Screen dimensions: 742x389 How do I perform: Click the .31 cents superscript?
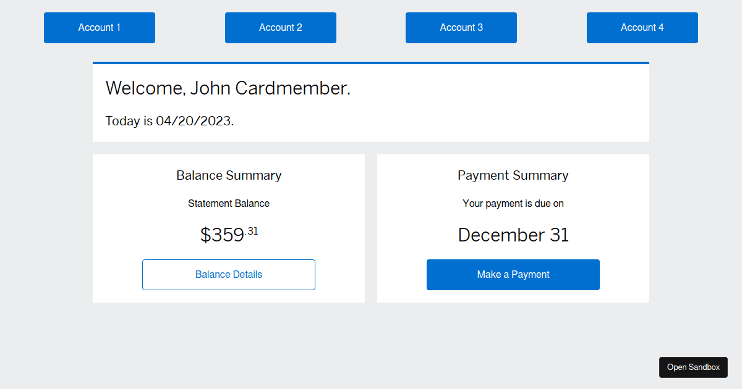[252, 232]
